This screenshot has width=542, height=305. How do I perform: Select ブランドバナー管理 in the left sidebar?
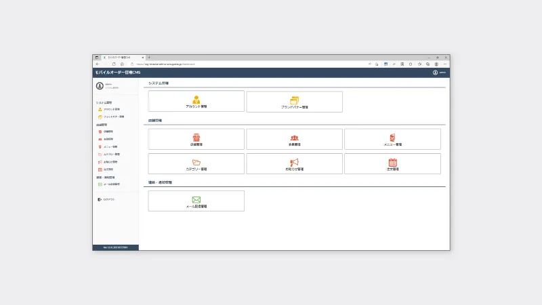tap(113, 117)
